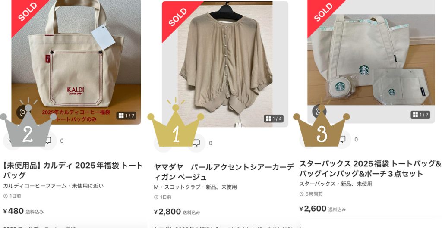Open the ヤマダヤ パールアクセントシアーカーディガン listing title
Viewport: 442px width, 228px height.
224,172
